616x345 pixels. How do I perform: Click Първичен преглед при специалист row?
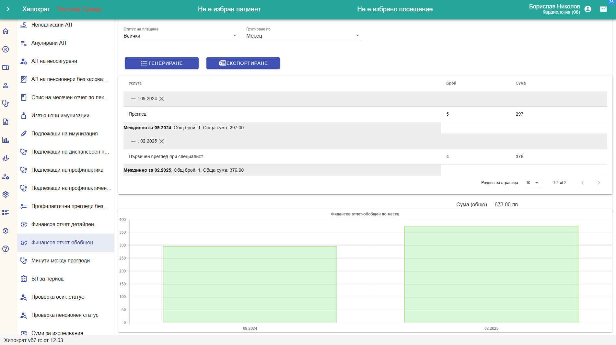coord(365,157)
